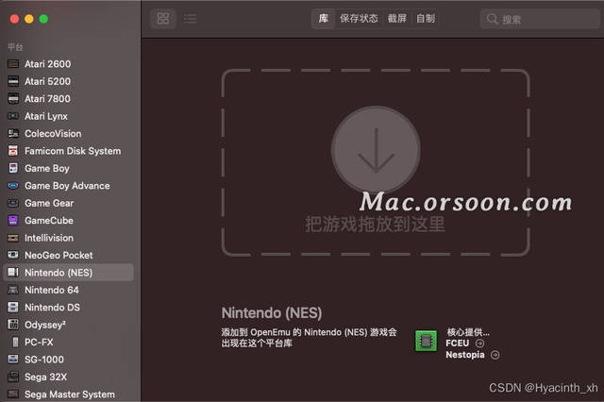Click the Sega Master System icon
This screenshot has height=402, width=604.
(13, 394)
